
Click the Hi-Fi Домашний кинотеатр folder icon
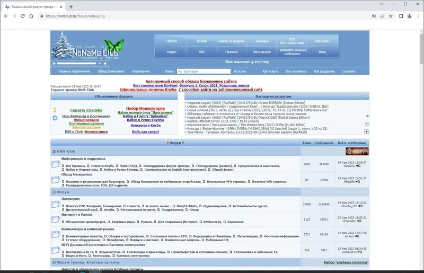56,250
